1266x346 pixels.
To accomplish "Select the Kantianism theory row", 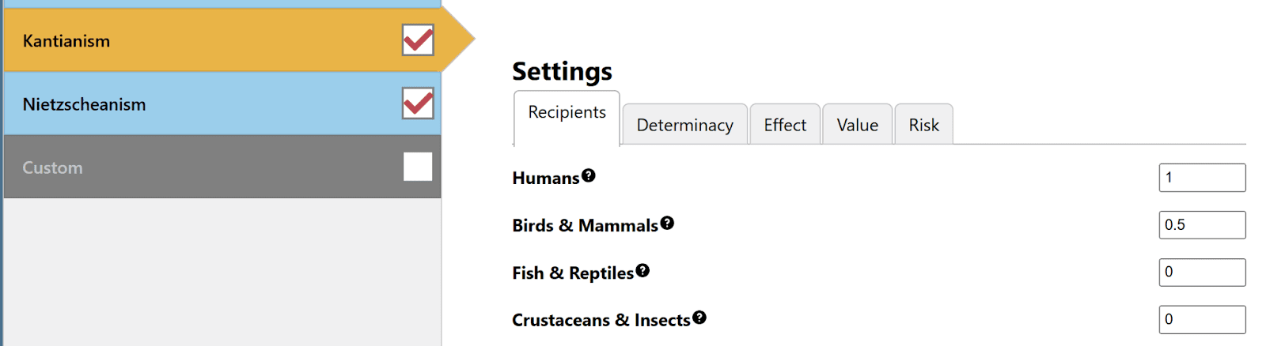I will click(198, 40).
